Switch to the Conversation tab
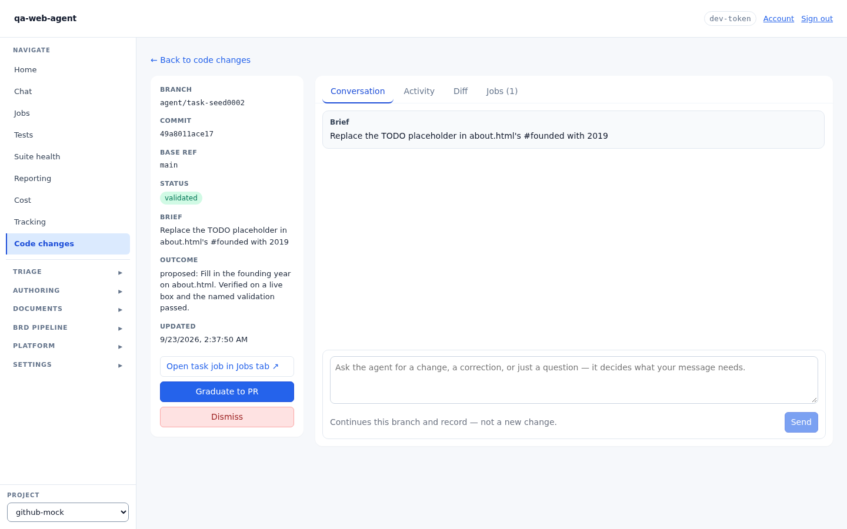Image resolution: width=847 pixels, height=529 pixels. point(358,91)
